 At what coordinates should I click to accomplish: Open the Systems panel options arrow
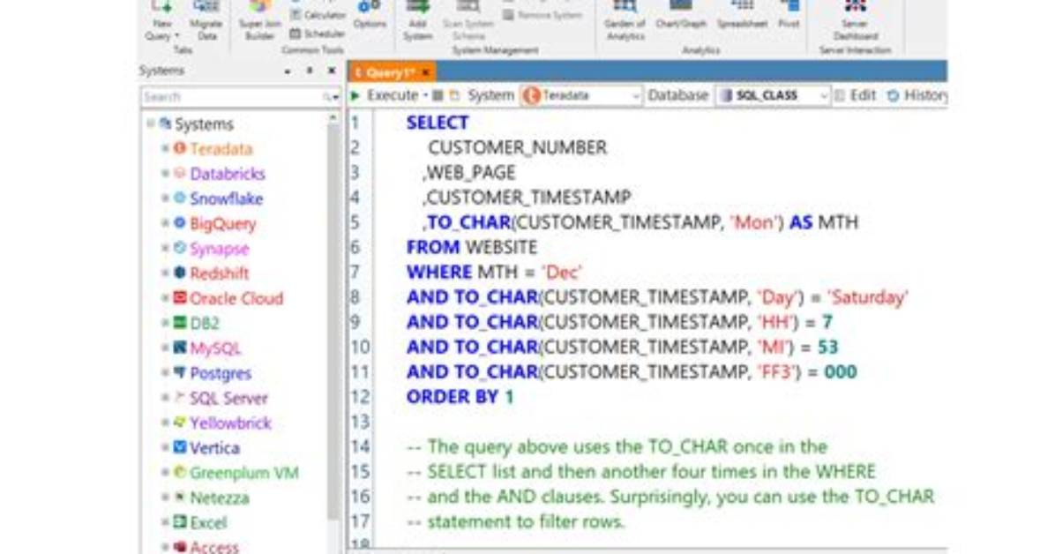(288, 71)
